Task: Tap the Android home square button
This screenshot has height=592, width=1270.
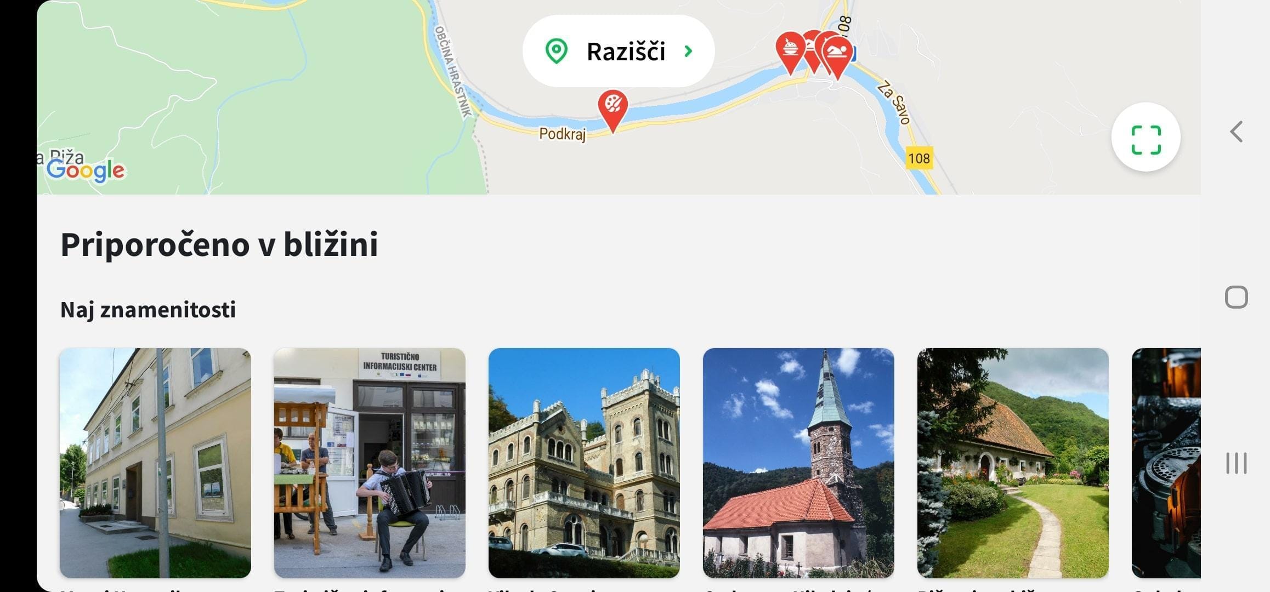Action: point(1236,297)
